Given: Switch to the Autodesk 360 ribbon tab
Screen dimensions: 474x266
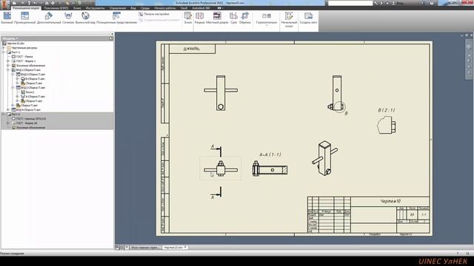Looking at the screenshot, I should (x=201, y=8).
